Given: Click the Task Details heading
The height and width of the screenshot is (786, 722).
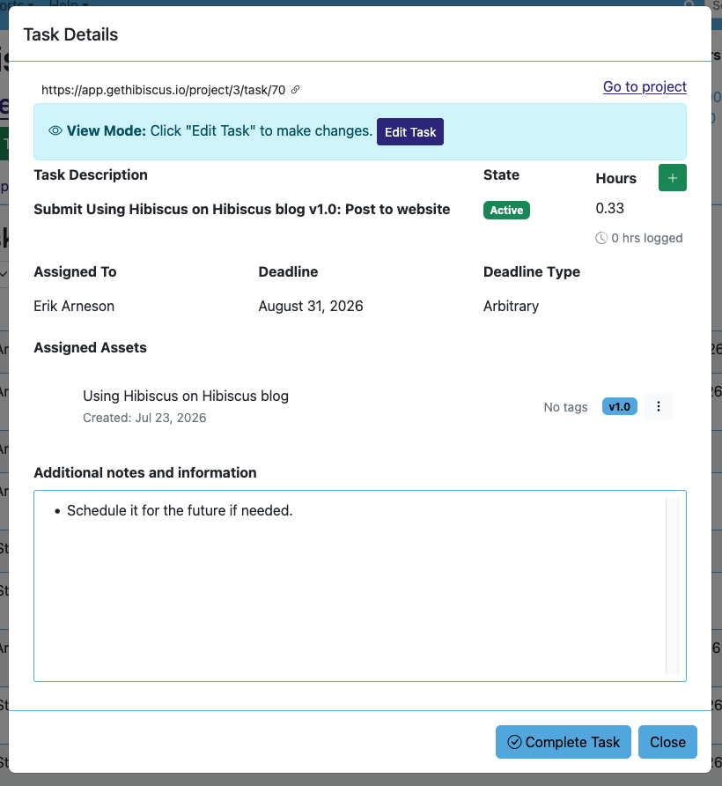Looking at the screenshot, I should [70, 34].
